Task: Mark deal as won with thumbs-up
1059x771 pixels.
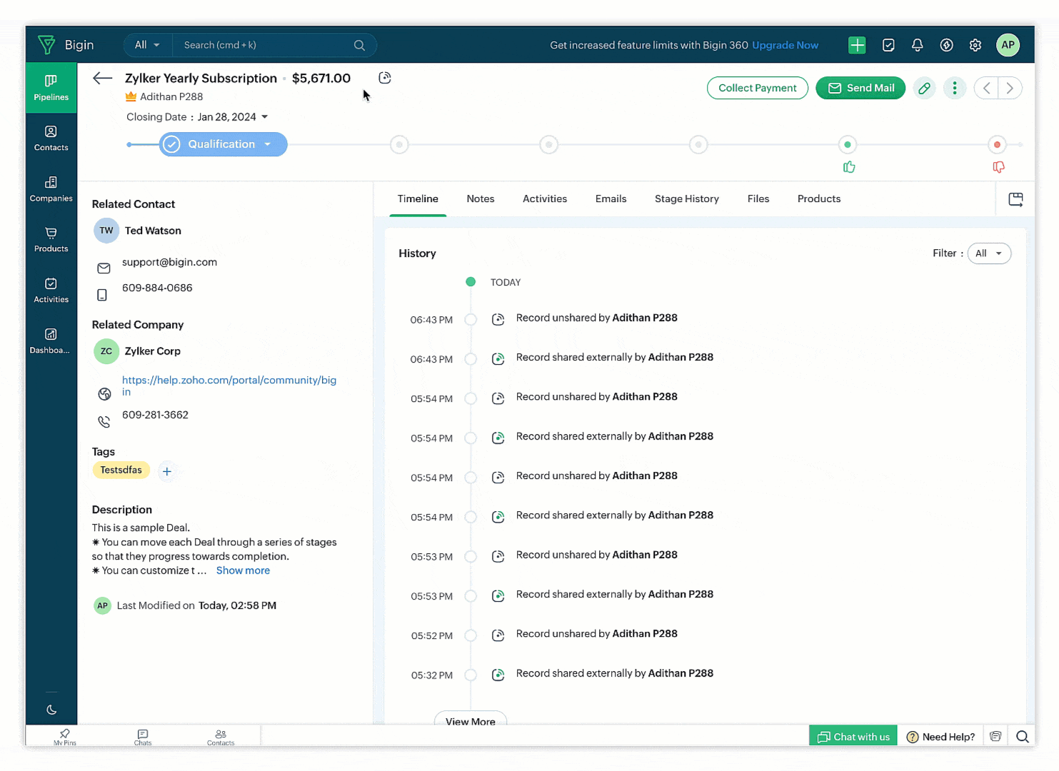Action: [x=849, y=167]
